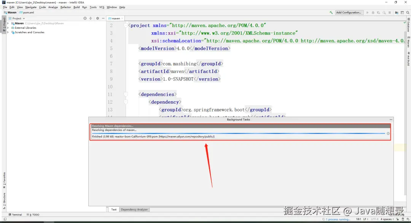Image resolution: width=411 pixels, height=223 pixels.
Task: Open the Ant Build side tool window
Action: click(408, 59)
